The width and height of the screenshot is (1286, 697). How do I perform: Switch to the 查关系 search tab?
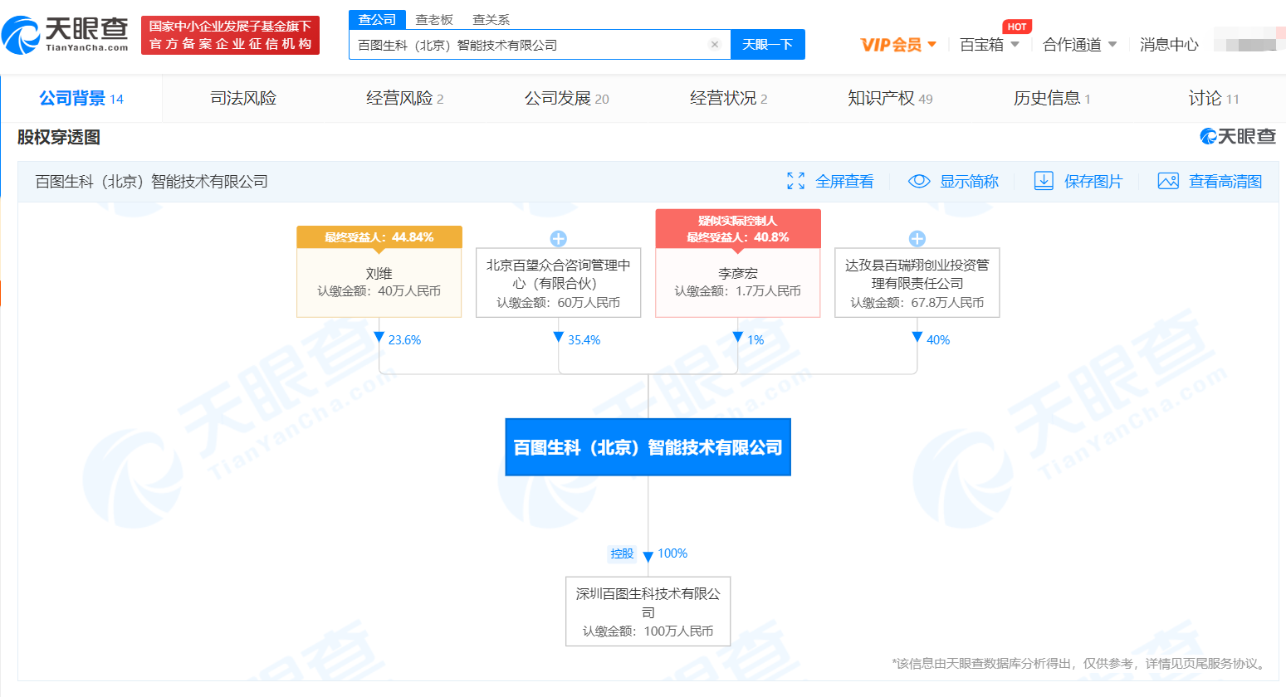(x=491, y=19)
